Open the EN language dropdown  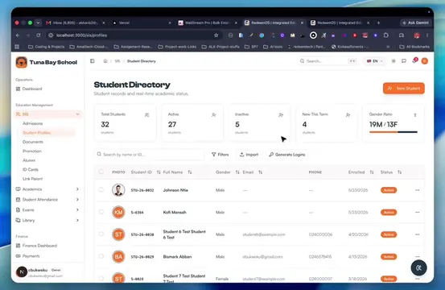pyautogui.click(x=375, y=61)
